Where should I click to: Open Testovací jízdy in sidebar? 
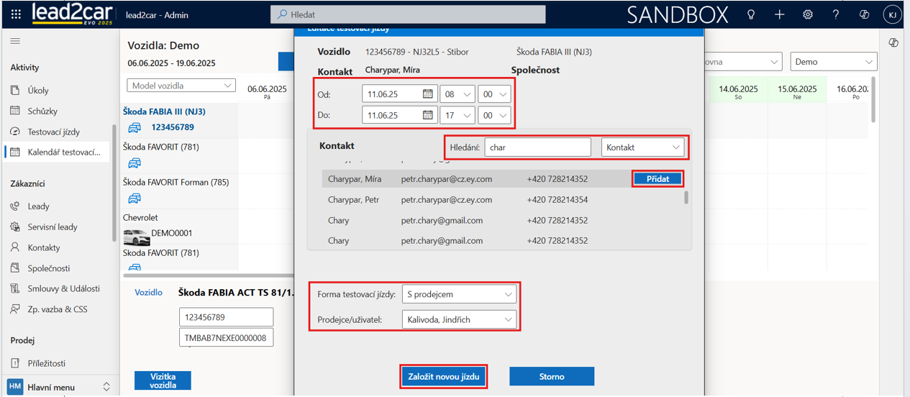pyautogui.click(x=53, y=132)
